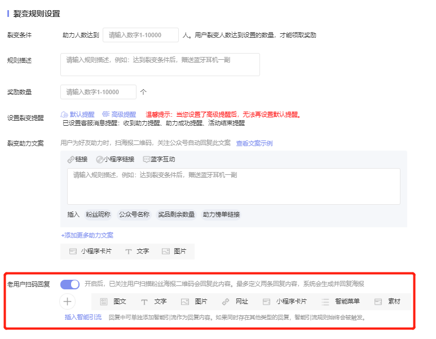The image size is (436, 339).
Task: Click the 图片 icon under 添加更多助力文案
Action: coord(166,252)
